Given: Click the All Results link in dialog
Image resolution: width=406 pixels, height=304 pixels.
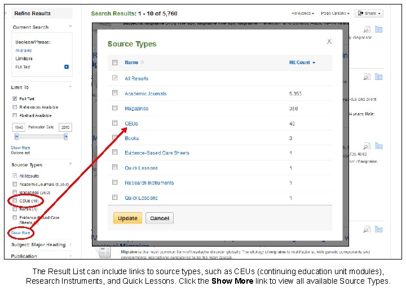Looking at the screenshot, I should coord(136,79).
